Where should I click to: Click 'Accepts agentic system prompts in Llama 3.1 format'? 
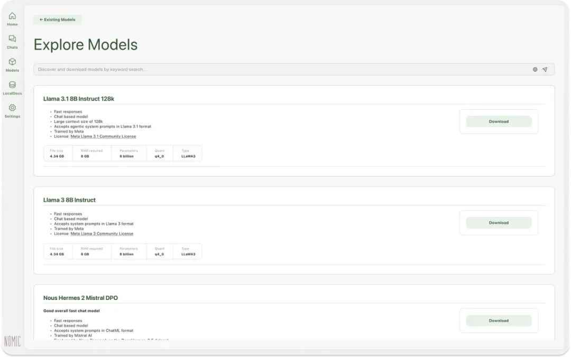coord(103,127)
